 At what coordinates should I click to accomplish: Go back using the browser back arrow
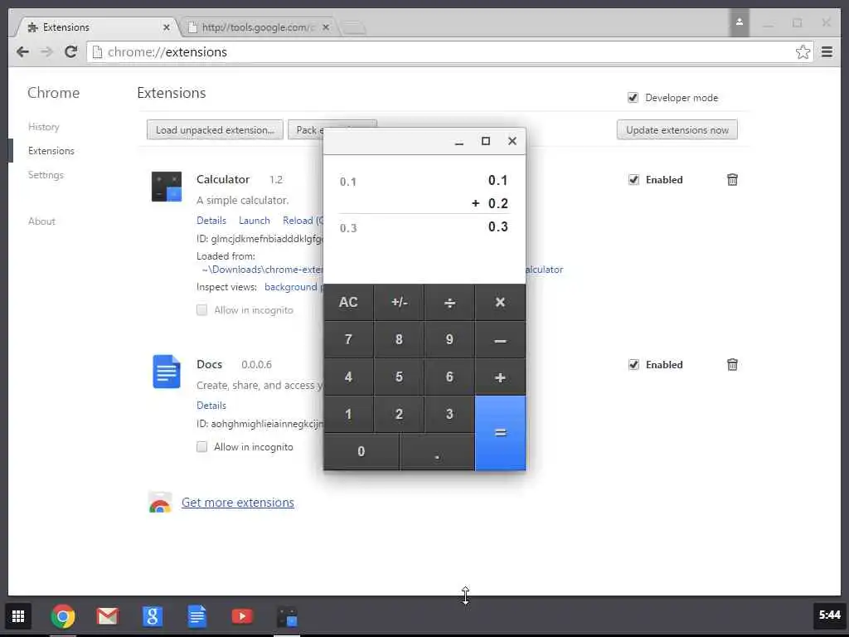(x=22, y=52)
